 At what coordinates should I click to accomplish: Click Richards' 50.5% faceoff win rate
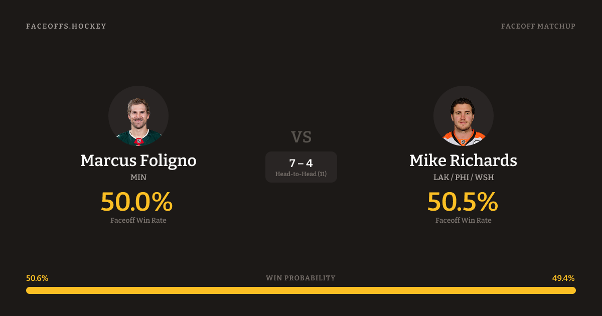[463, 202]
